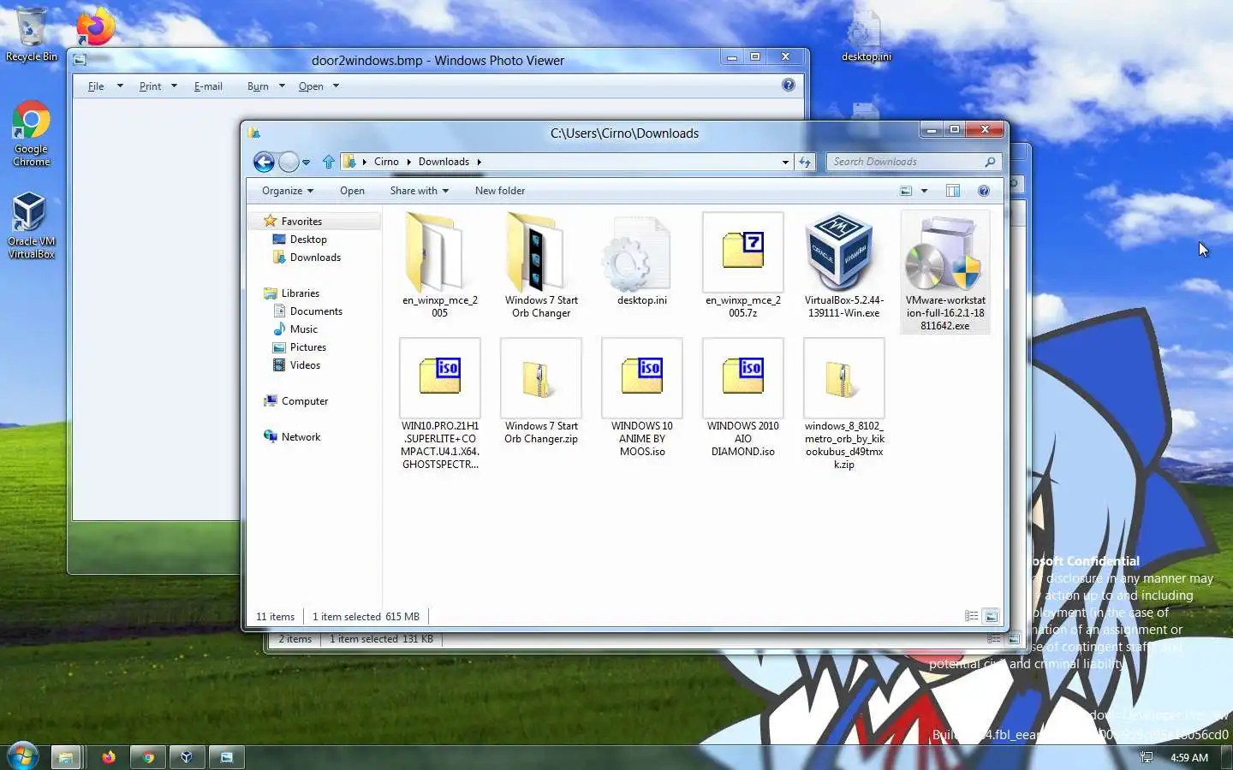Open Photo Viewer help icon
The height and width of the screenshot is (770, 1233).
pyautogui.click(x=789, y=85)
